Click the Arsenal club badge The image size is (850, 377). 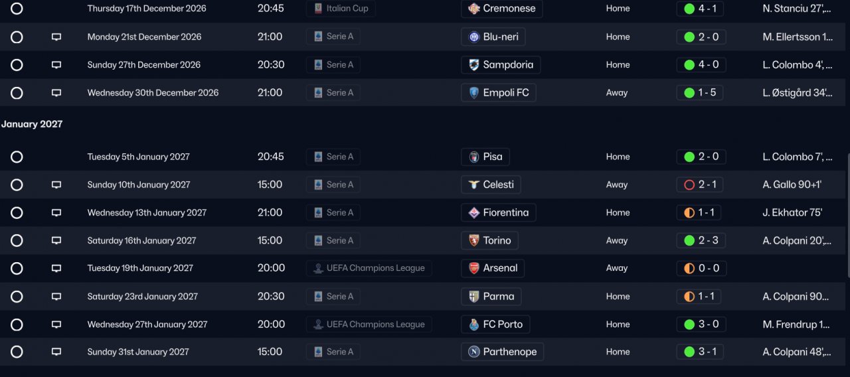(474, 268)
